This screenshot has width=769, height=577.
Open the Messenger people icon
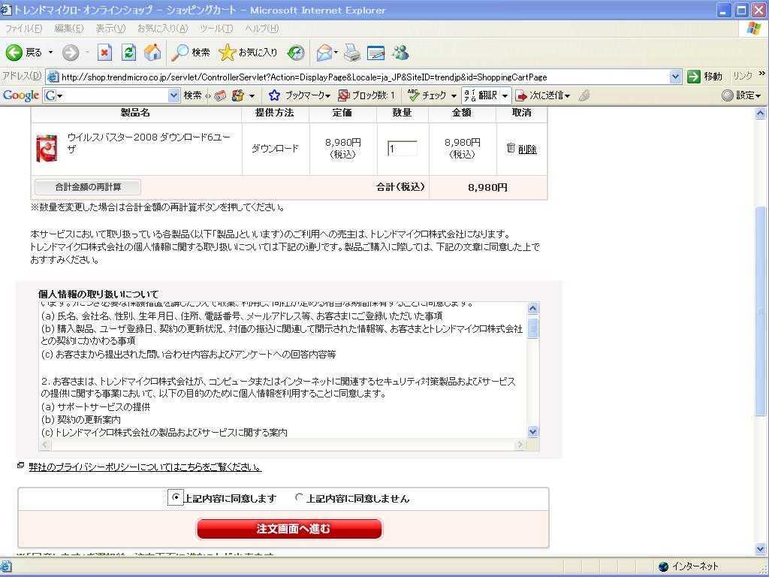(x=401, y=53)
